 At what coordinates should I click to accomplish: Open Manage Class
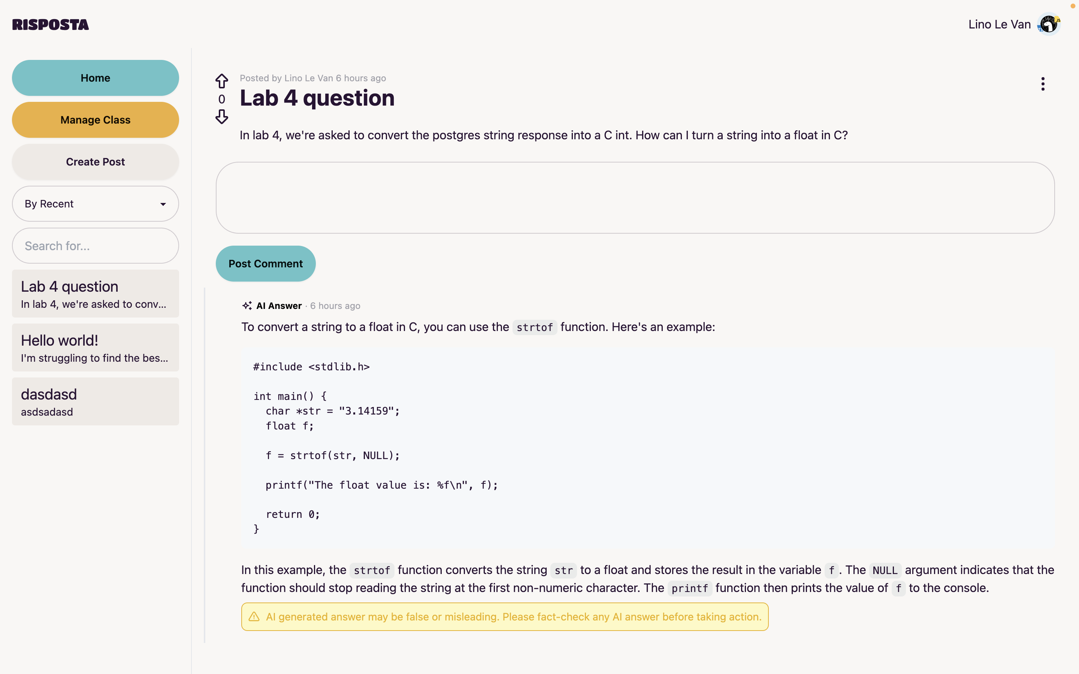pyautogui.click(x=96, y=120)
